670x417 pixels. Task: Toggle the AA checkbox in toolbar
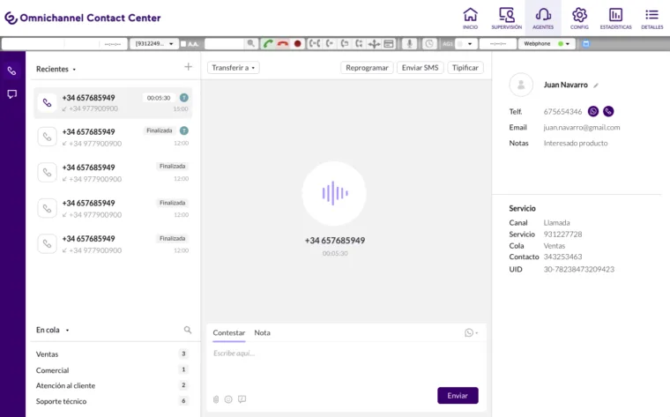(183, 43)
